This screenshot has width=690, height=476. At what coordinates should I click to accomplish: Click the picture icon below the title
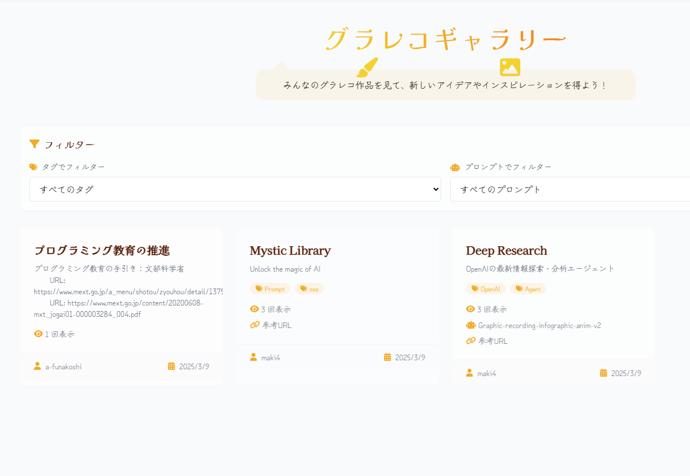click(510, 67)
